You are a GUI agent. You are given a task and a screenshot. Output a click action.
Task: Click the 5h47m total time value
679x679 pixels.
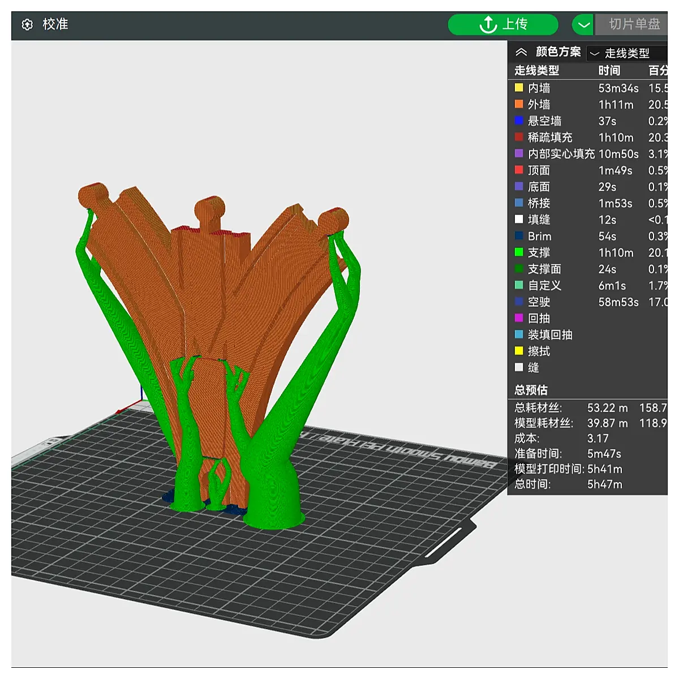pyautogui.click(x=604, y=484)
